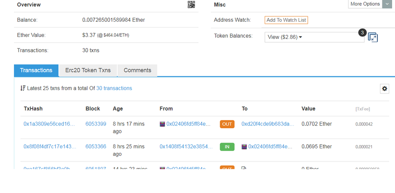Open From address 0x02406fd5ff84e... in first row
The image size is (395, 193).
click(x=188, y=124)
